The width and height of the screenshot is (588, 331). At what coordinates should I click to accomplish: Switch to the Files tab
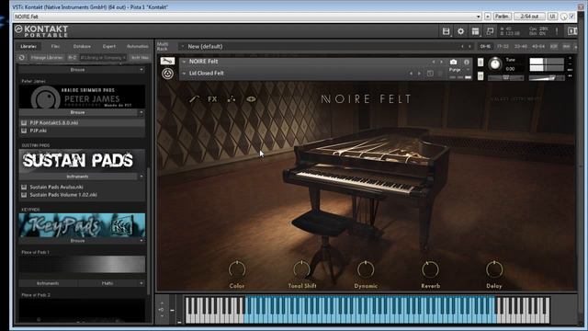(55, 46)
